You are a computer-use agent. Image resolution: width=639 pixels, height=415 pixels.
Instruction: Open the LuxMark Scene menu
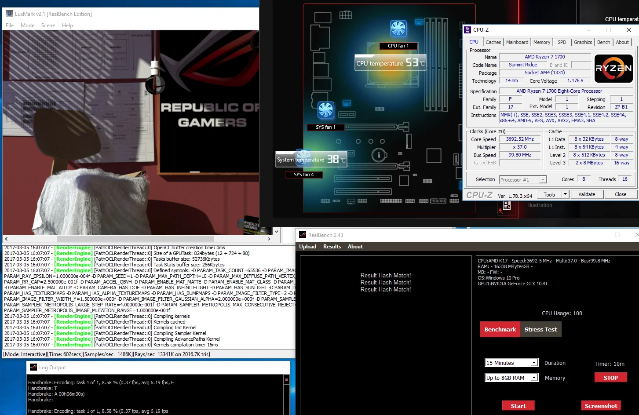tap(48, 25)
